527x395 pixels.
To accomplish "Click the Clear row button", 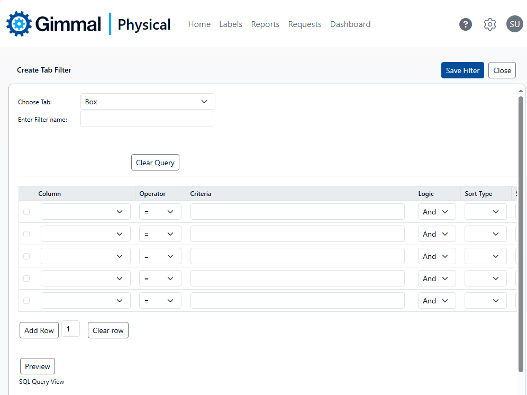I will tap(108, 330).
